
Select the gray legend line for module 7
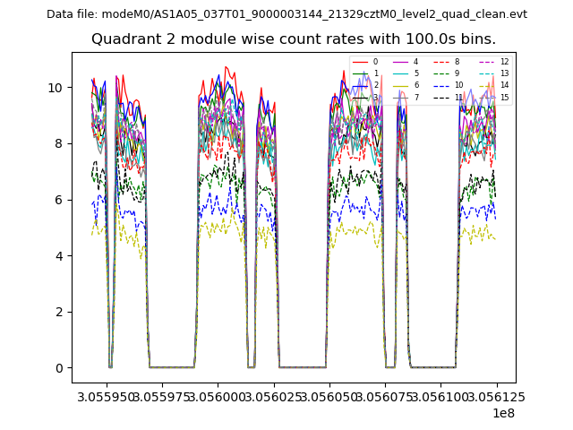pyautogui.click(x=399, y=97)
